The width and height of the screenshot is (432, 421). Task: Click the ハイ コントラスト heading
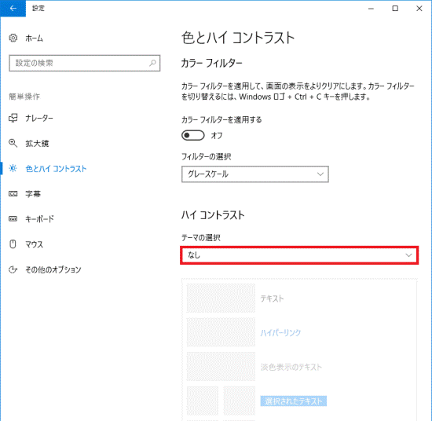tap(213, 215)
